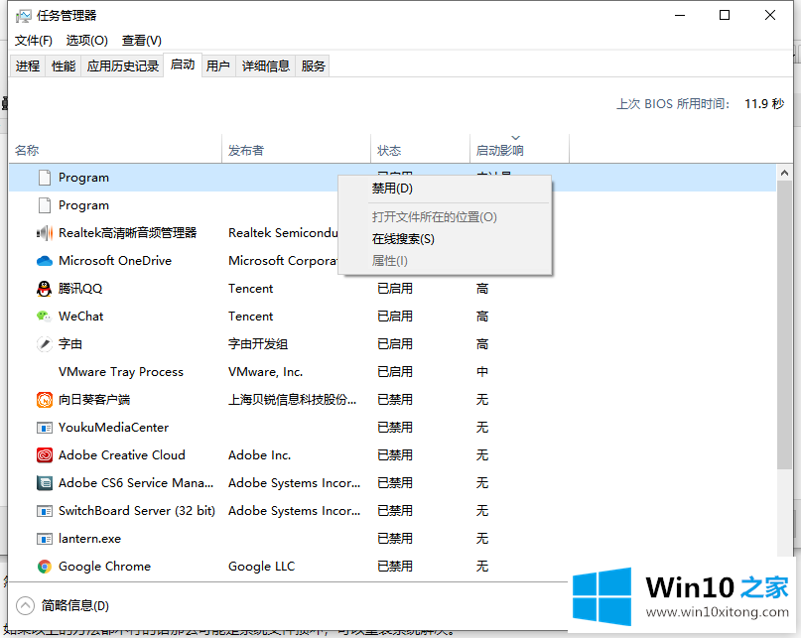Click the 上海贝锐信息科技股份 publisher cell
This screenshot has width=801, height=638.
coord(292,400)
